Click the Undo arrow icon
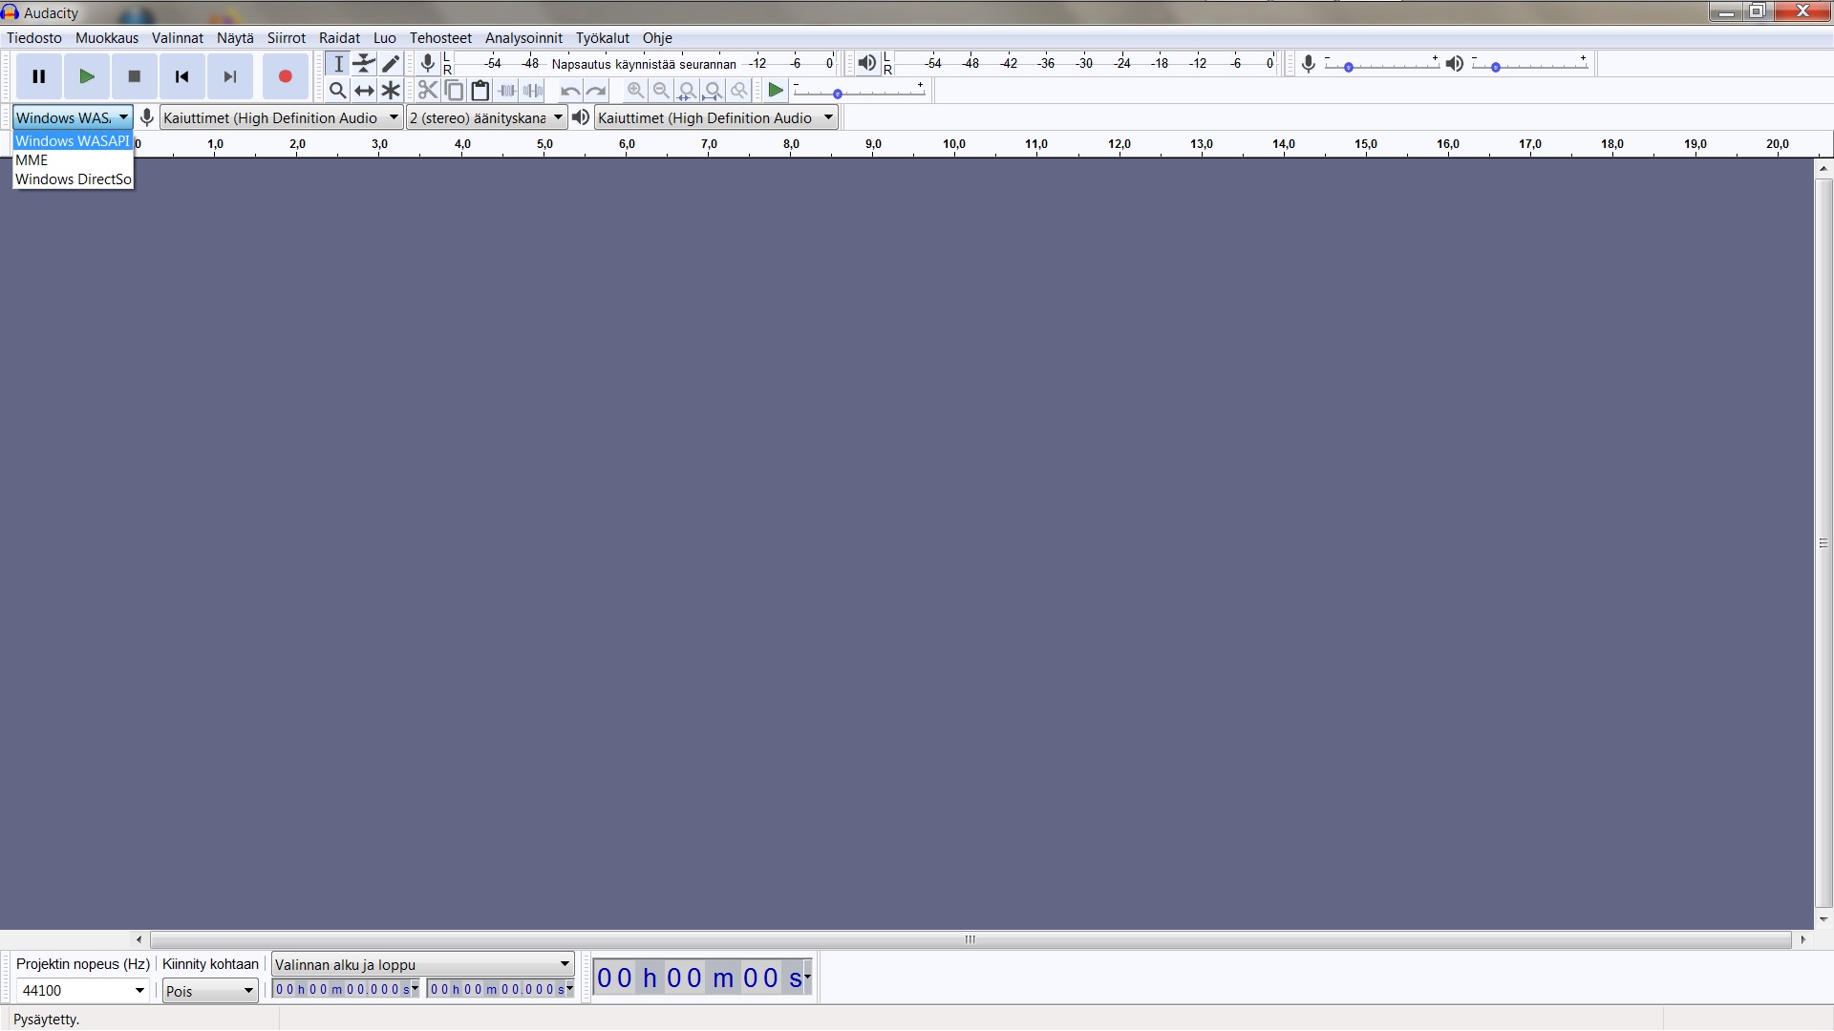 click(x=570, y=91)
